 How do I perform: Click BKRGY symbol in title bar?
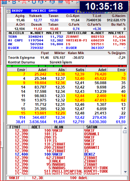click(x=17, y=11)
